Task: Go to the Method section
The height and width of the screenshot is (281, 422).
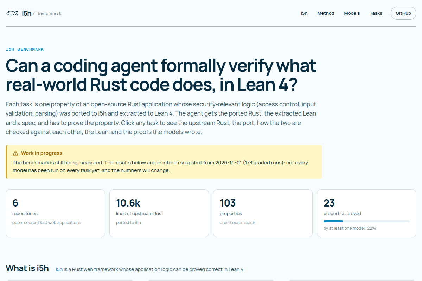Action: click(326, 13)
